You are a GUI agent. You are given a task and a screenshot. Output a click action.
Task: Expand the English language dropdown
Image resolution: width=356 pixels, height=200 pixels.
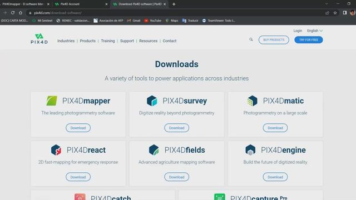tap(315, 31)
